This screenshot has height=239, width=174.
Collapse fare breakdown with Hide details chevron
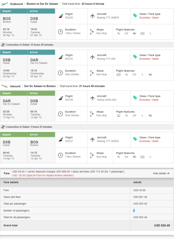[168, 173]
